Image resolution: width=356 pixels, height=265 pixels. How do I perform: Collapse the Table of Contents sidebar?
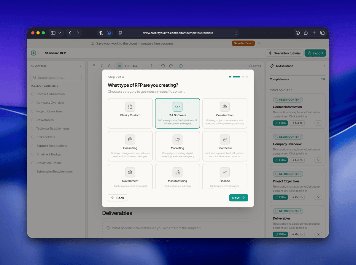point(80,66)
